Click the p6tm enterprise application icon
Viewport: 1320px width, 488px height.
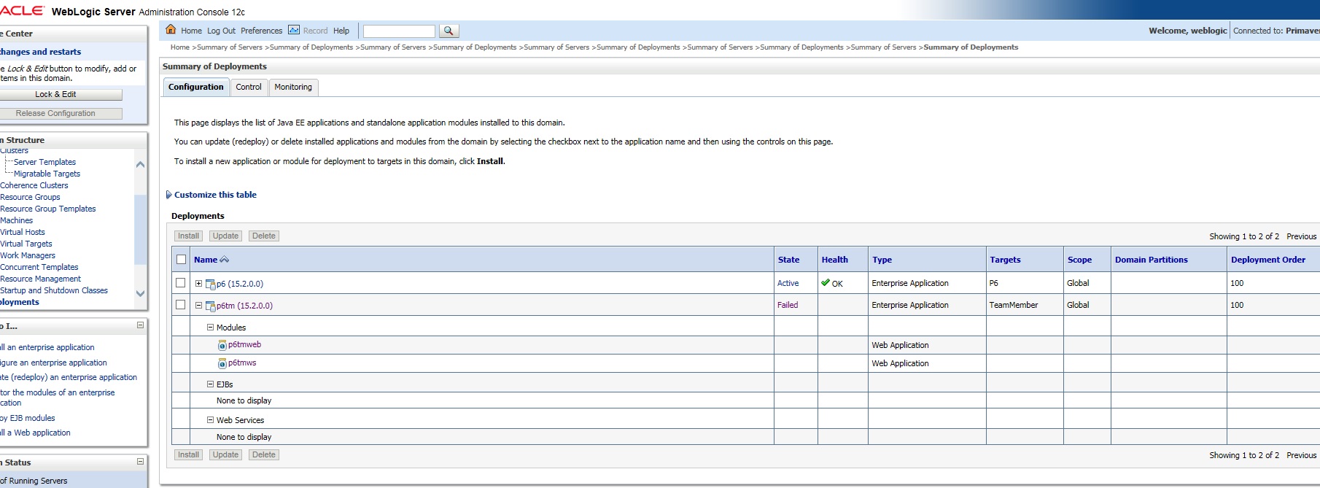pyautogui.click(x=211, y=306)
